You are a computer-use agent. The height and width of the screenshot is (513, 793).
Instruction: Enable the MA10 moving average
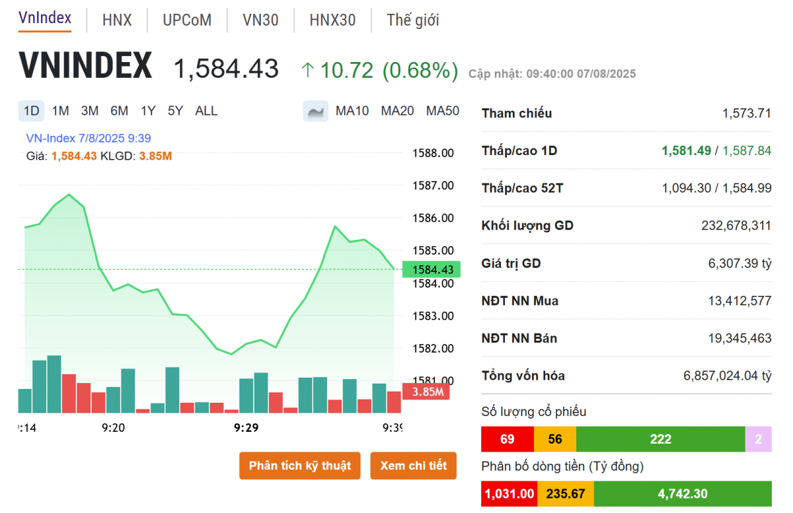352,111
